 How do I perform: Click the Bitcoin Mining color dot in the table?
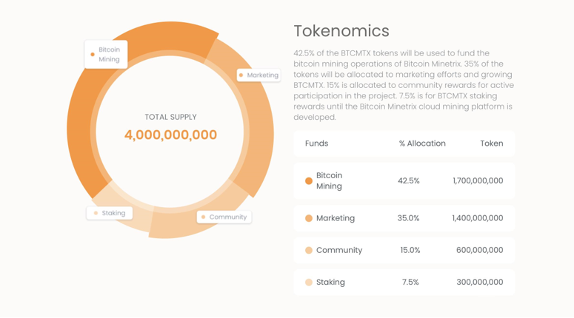pyautogui.click(x=309, y=180)
